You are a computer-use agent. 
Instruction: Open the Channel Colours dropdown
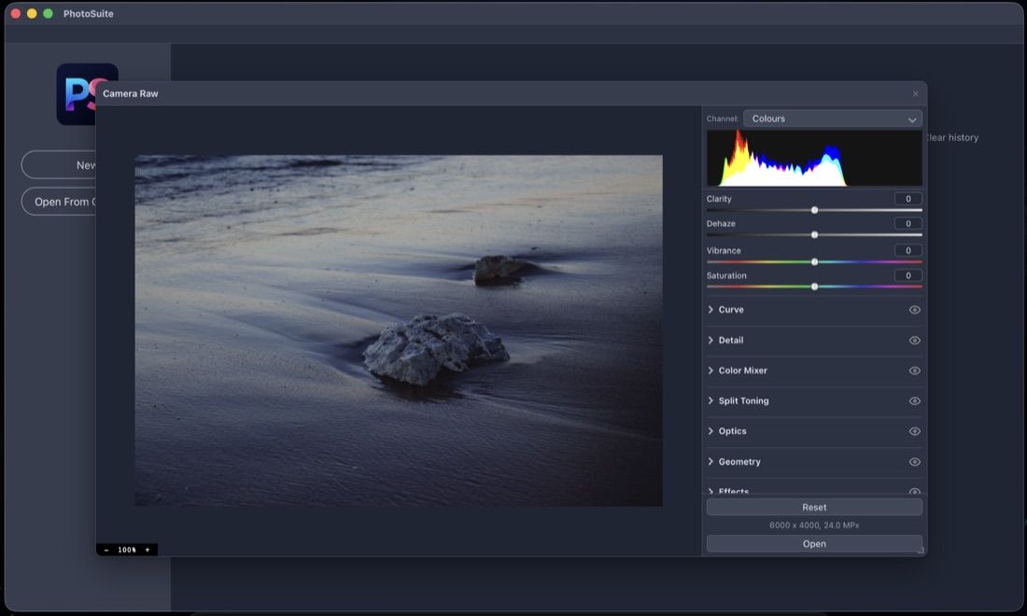(833, 119)
